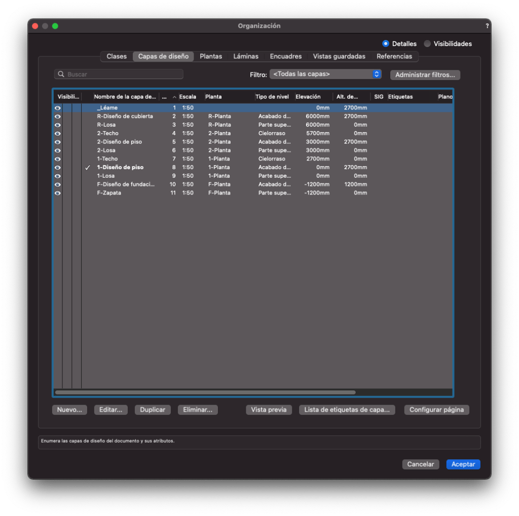Image resolution: width=519 pixels, height=516 pixels.
Task: Click the search magnifier icon
Action: coord(61,74)
